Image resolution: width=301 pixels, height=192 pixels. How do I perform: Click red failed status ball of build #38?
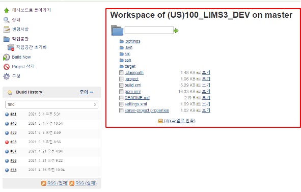point(7,142)
